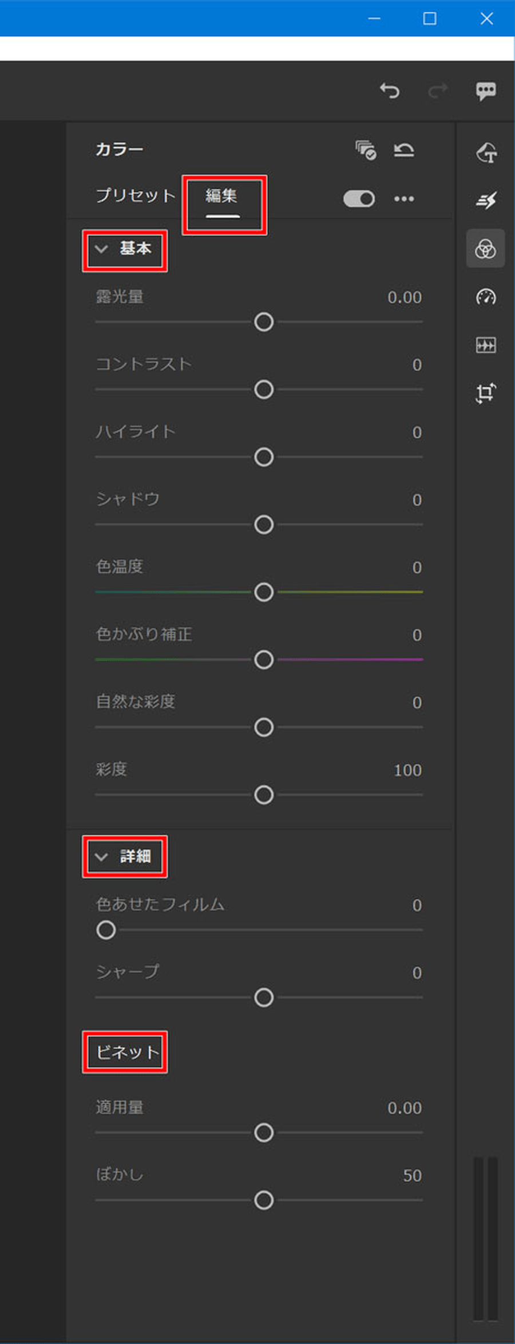The image size is (515, 1344).
Task: Close the application window
Action: (486, 18)
